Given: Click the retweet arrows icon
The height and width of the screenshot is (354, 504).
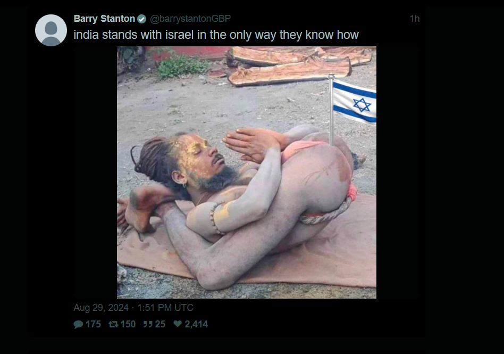Looking at the screenshot, I should click(x=113, y=324).
